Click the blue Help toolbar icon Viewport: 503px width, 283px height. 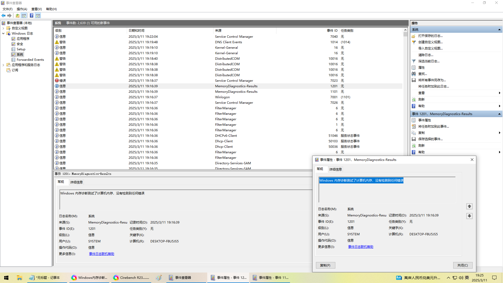tap(31, 16)
